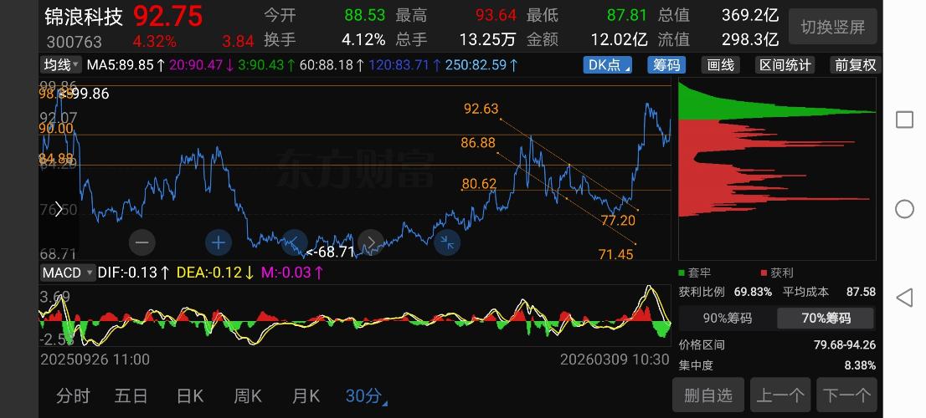Tap the end date 20260309 10:30
The image size is (926, 418).
tap(615, 359)
